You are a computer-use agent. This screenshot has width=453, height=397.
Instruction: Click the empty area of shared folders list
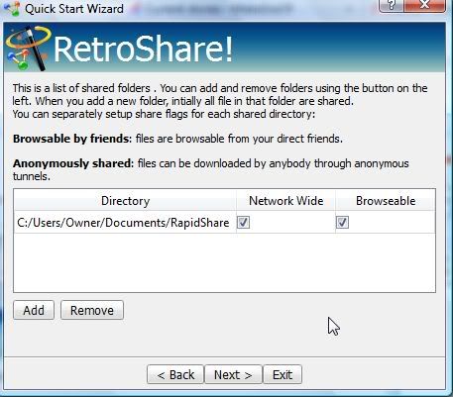[x=224, y=262]
